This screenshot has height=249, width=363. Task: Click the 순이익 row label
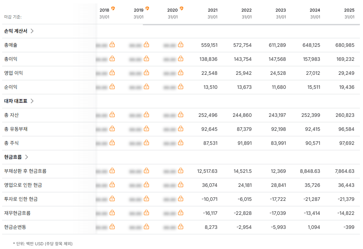pos(11,87)
